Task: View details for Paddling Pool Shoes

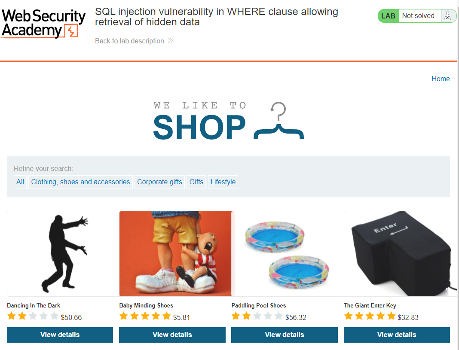Action: click(285, 335)
